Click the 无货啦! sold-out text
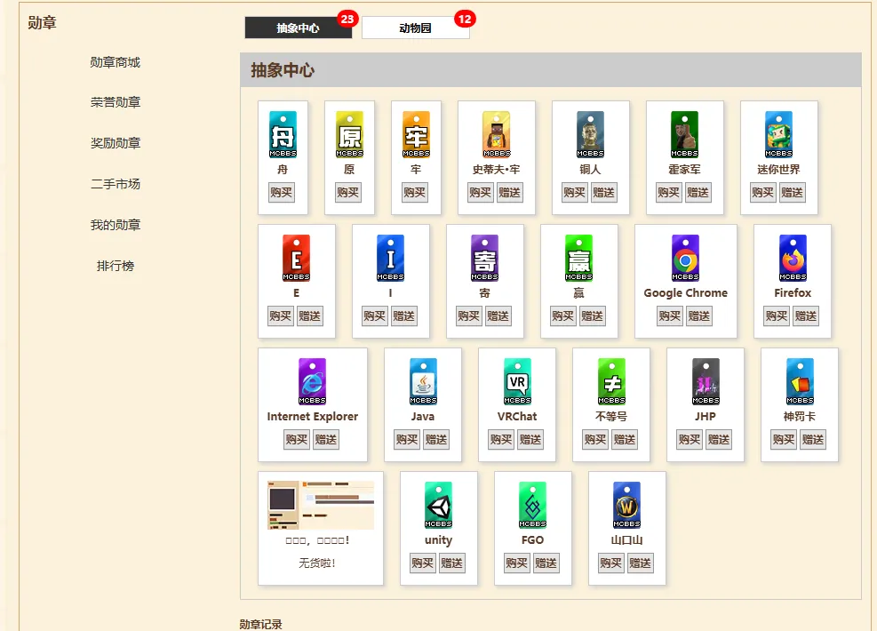This screenshot has height=631, width=877. pyautogui.click(x=316, y=563)
